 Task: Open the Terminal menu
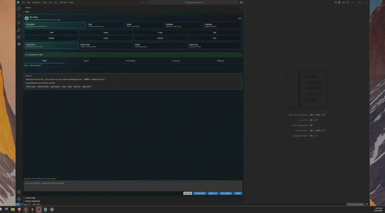pos(63,2)
